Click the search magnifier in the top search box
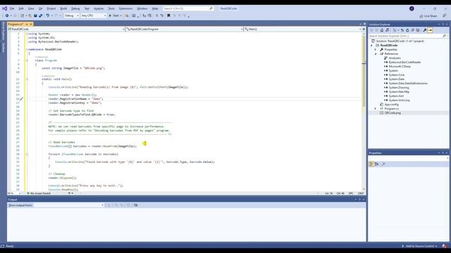451x253 pixels. pos(211,8)
